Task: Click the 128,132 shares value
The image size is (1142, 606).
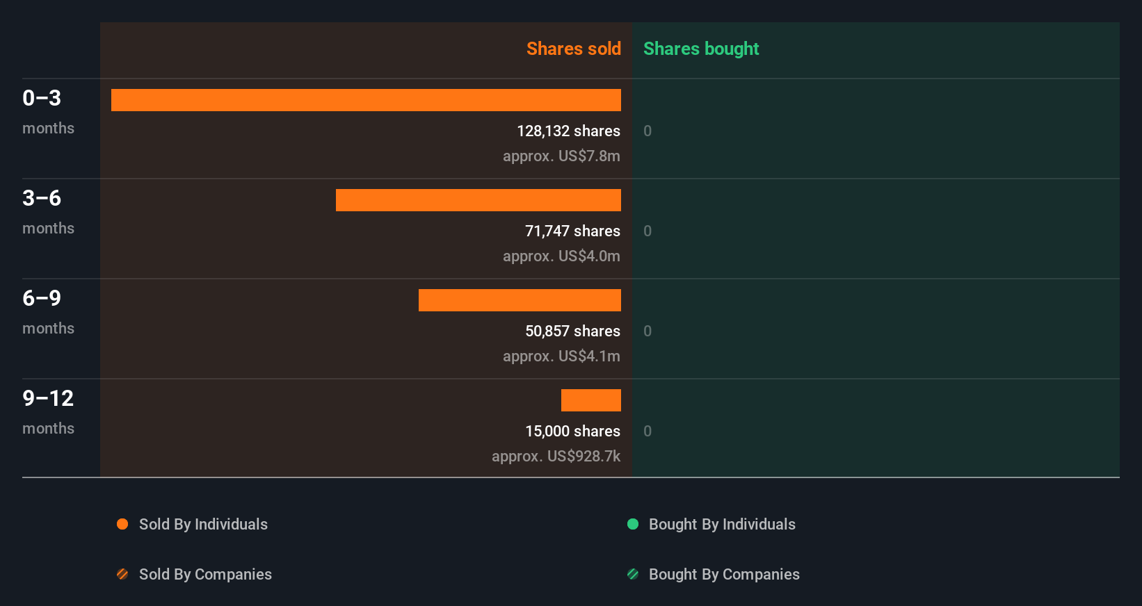Action: [x=568, y=131]
